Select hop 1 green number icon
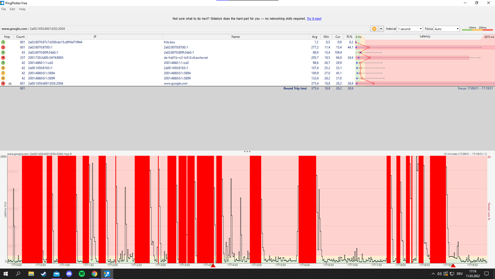 [3, 42]
